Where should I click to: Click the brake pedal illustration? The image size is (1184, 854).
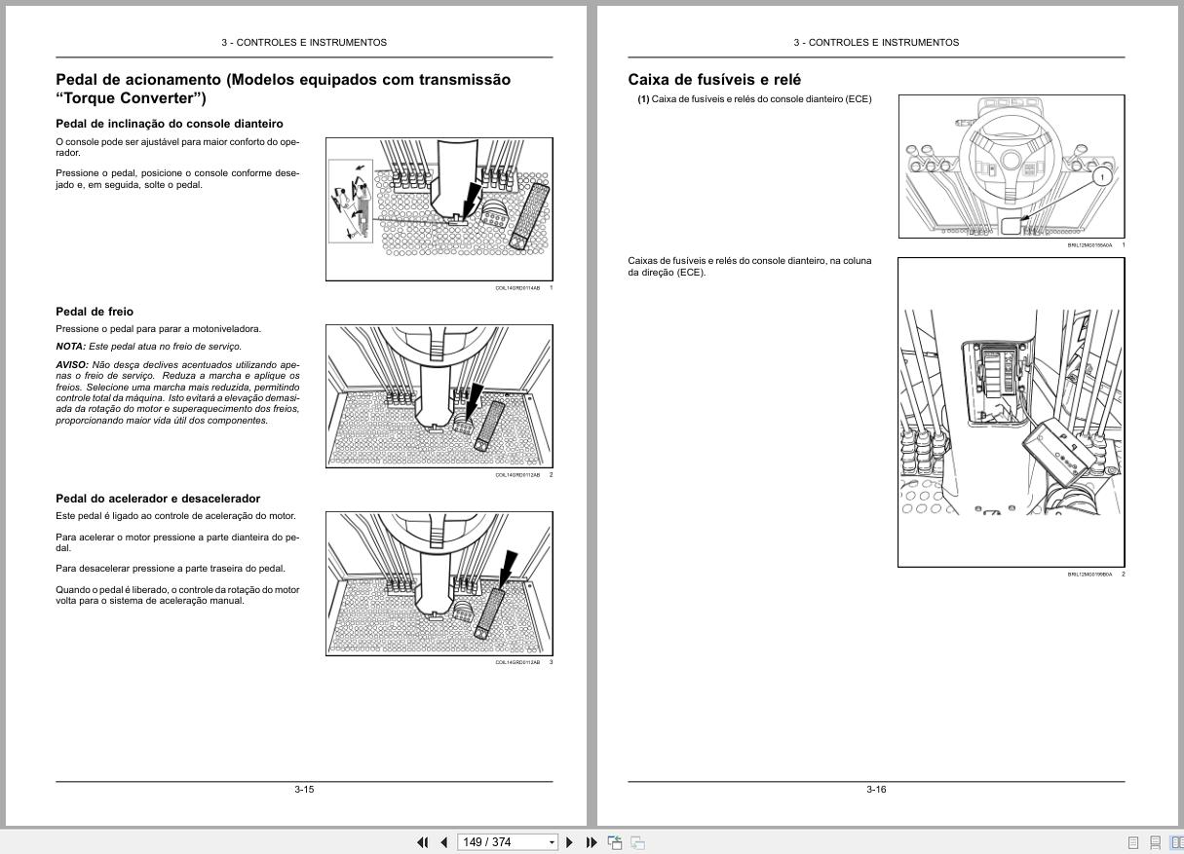(439, 396)
